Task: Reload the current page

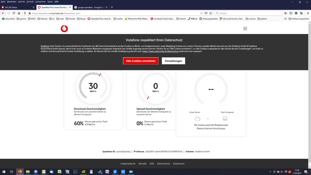Action: point(14,13)
